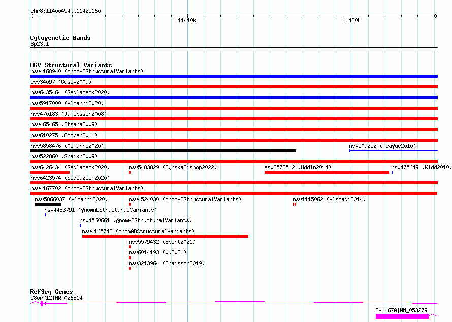
Task: Open nsv6423574 (Sedlazeck2020) label
Action: [x=70, y=178]
